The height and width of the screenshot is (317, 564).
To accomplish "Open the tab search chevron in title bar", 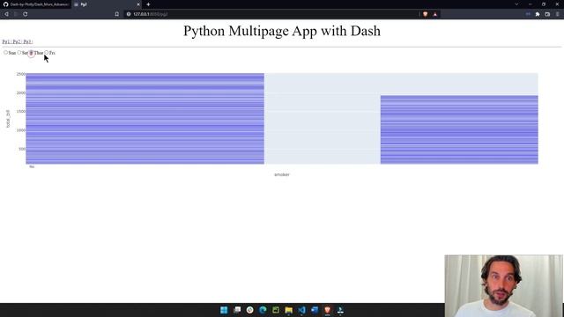I will click(x=516, y=4).
